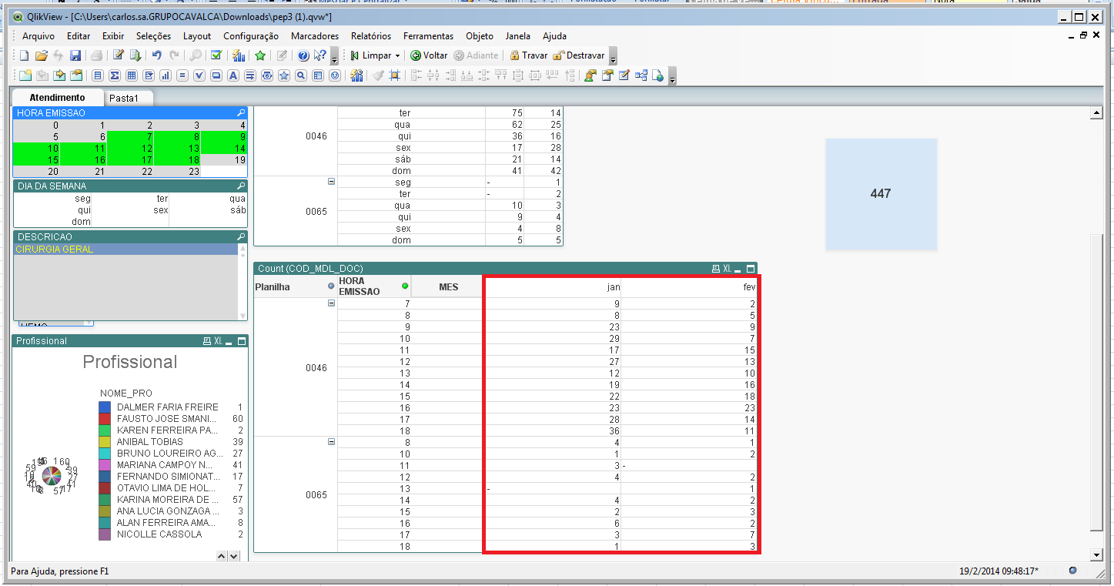Select seg in DIA DA SEMANA list
This screenshot has width=1114, height=586.
[52, 199]
